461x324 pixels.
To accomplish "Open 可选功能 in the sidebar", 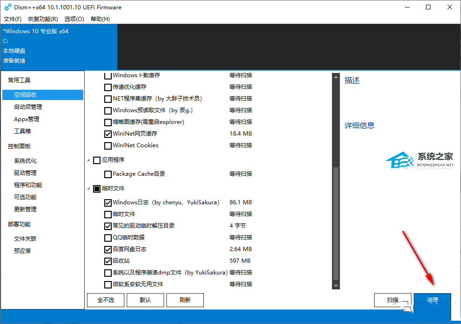I will coord(25,197).
